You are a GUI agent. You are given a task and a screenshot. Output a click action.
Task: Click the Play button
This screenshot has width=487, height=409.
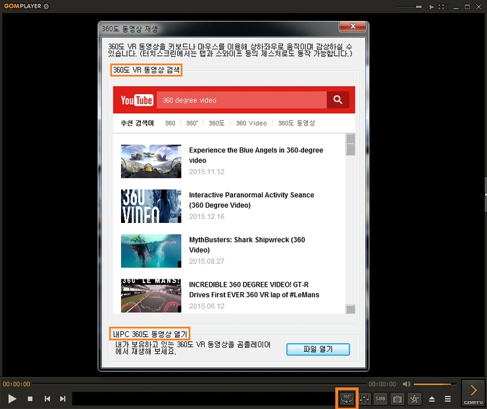(12, 398)
